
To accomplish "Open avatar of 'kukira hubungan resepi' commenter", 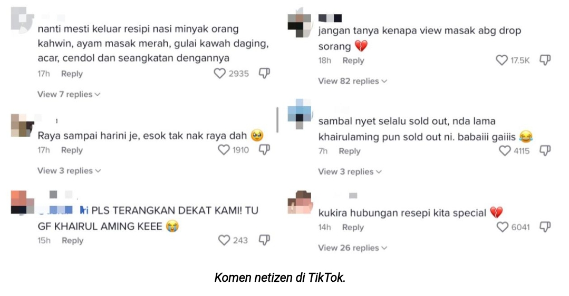I will pyautogui.click(x=300, y=202).
